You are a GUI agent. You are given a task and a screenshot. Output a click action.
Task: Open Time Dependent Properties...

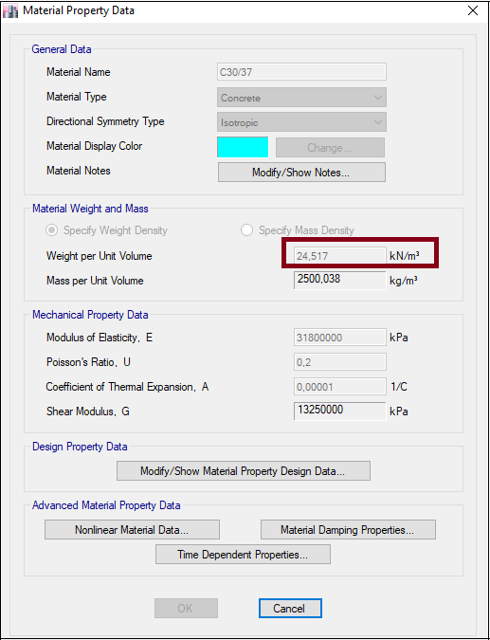pos(243,555)
